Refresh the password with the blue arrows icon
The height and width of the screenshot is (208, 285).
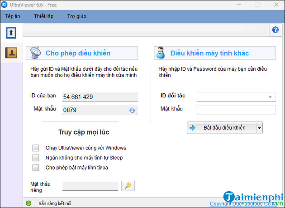(132, 110)
